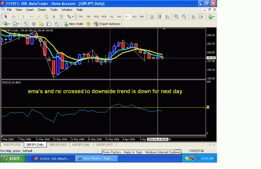Image resolution: width=261 pixels, height=169 pixels.
Task: Click the 7187/27 kb connection status
Action: (x=196, y=151)
